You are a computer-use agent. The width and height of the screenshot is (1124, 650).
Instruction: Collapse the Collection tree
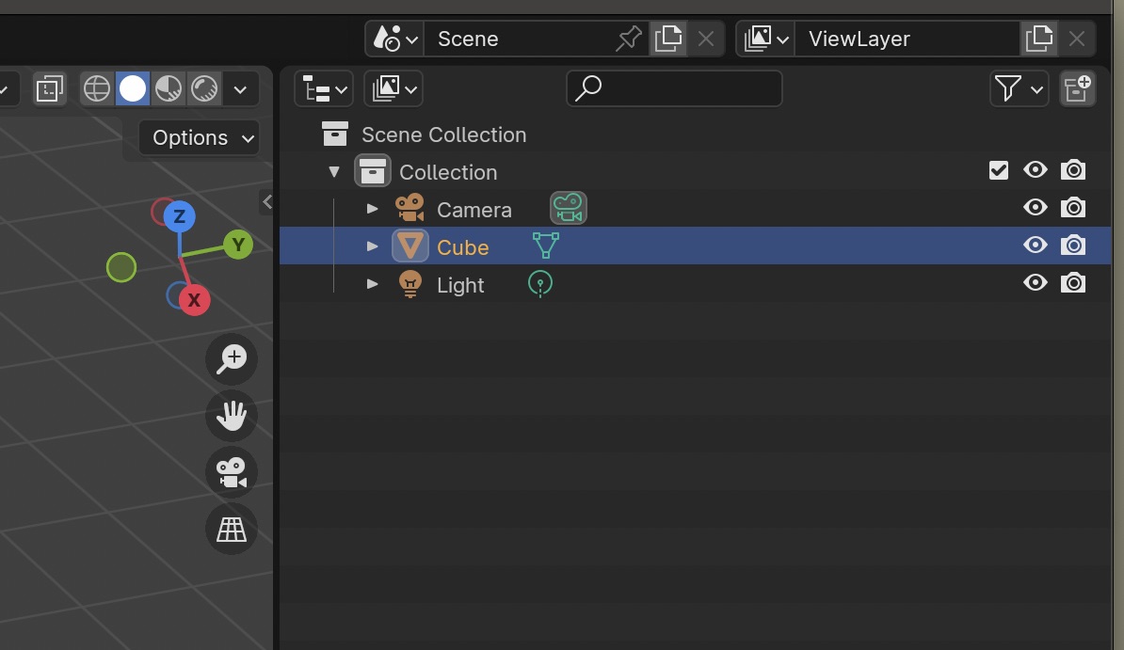334,172
